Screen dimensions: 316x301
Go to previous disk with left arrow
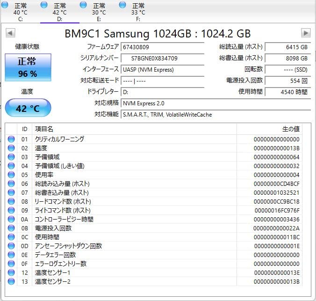(10, 33)
